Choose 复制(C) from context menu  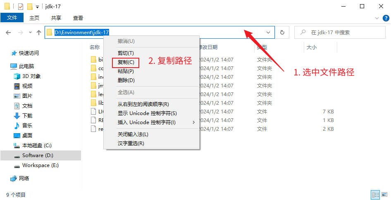click(x=126, y=62)
